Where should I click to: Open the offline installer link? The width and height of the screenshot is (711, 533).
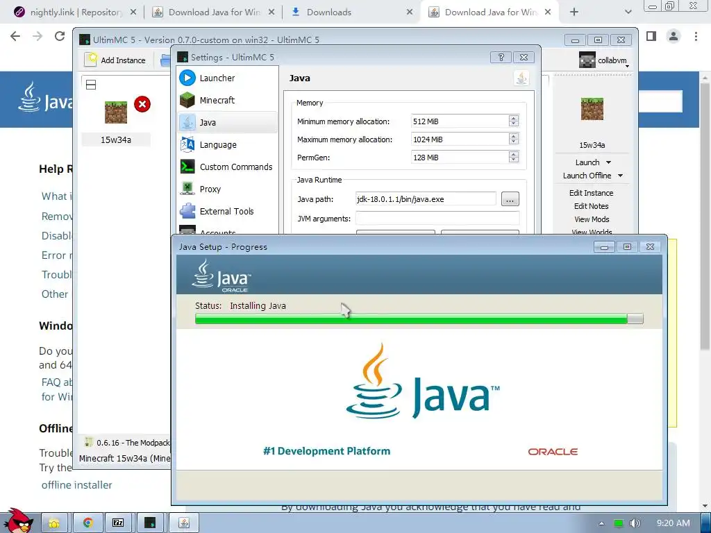(76, 485)
